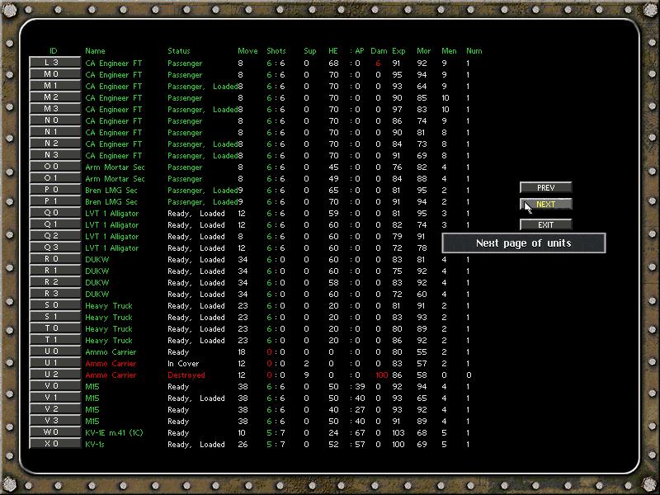
Task: Click the red damage value 100
Action: (x=381, y=375)
